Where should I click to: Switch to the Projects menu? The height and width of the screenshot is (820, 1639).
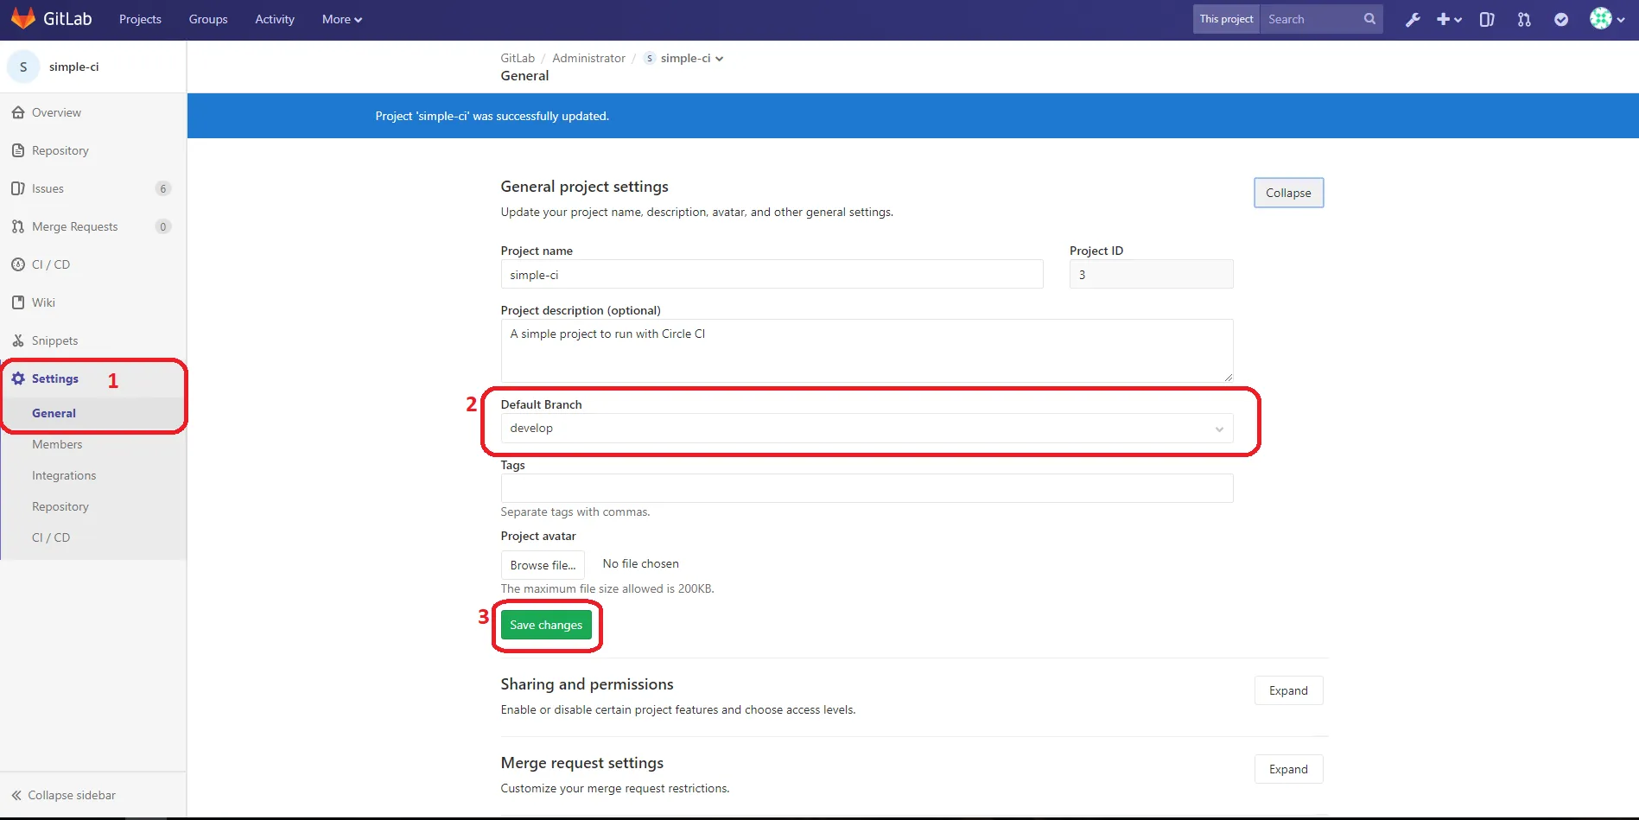point(139,18)
